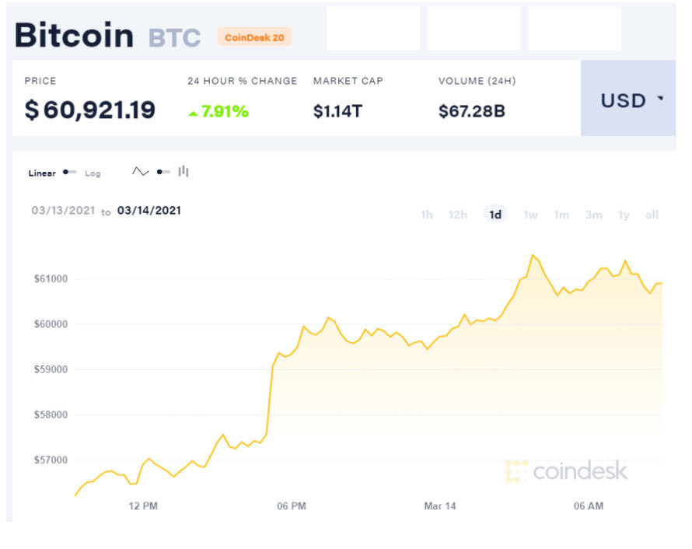
Task: Select the 1h time range
Action: tap(427, 215)
